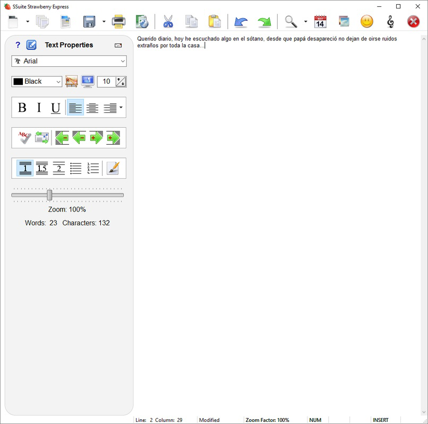Click the paintbrush highlight icon
Screen dimensions: 428x424
pyautogui.click(x=113, y=168)
